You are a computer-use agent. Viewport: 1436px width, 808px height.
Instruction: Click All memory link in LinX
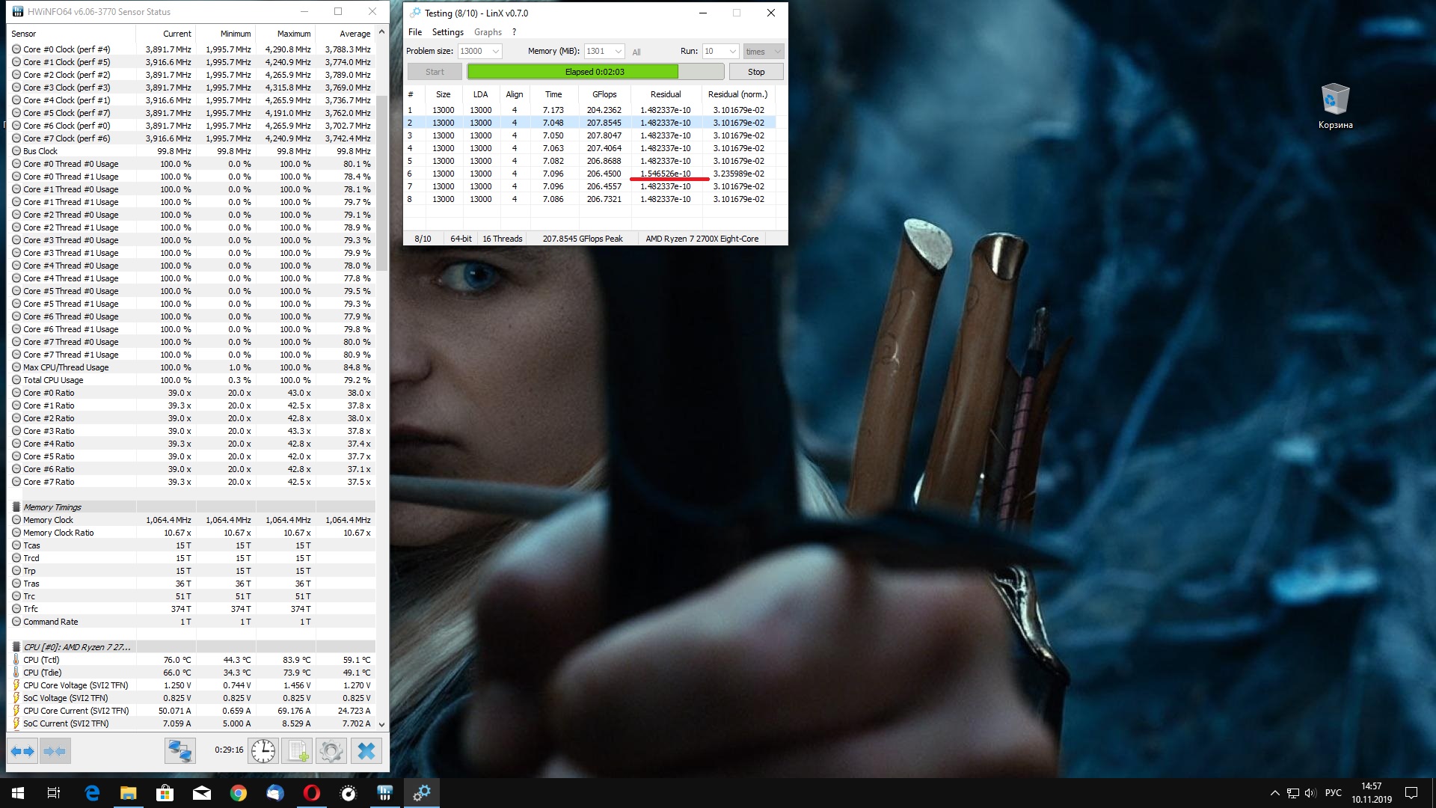point(636,52)
